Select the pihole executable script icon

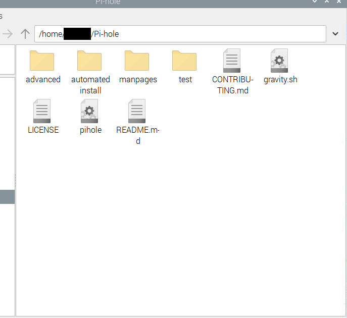pos(90,111)
